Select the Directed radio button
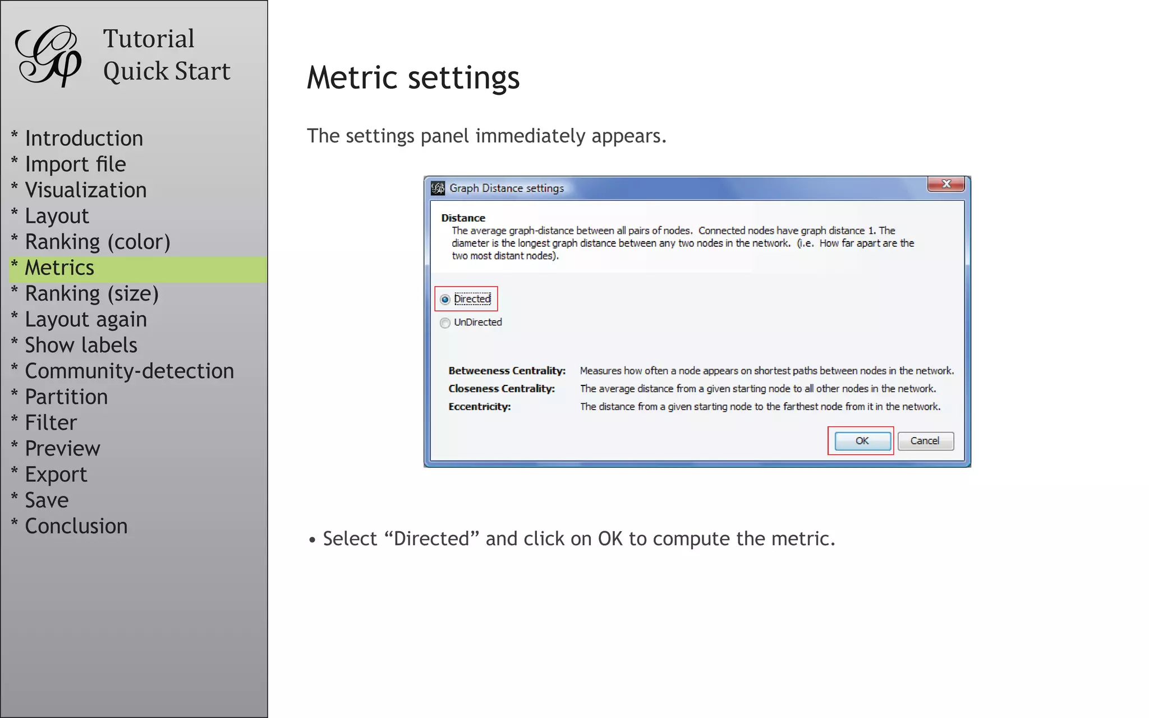 445,300
